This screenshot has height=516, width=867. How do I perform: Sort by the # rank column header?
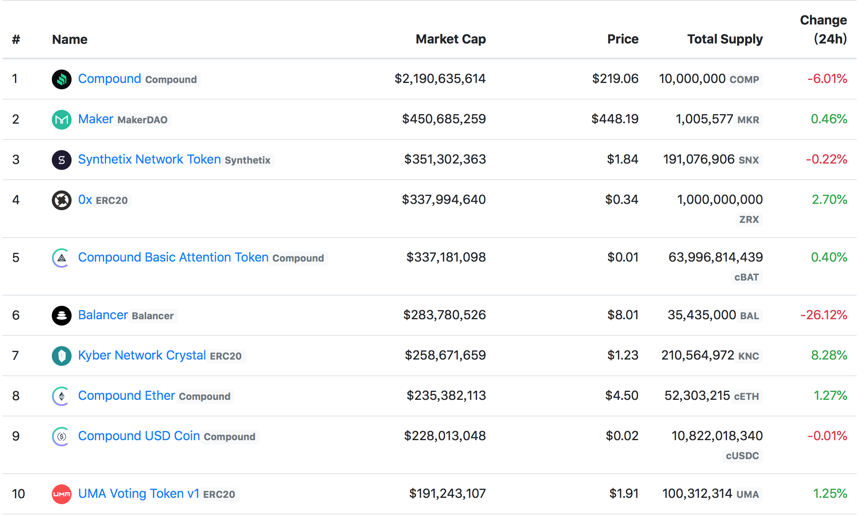[16, 40]
